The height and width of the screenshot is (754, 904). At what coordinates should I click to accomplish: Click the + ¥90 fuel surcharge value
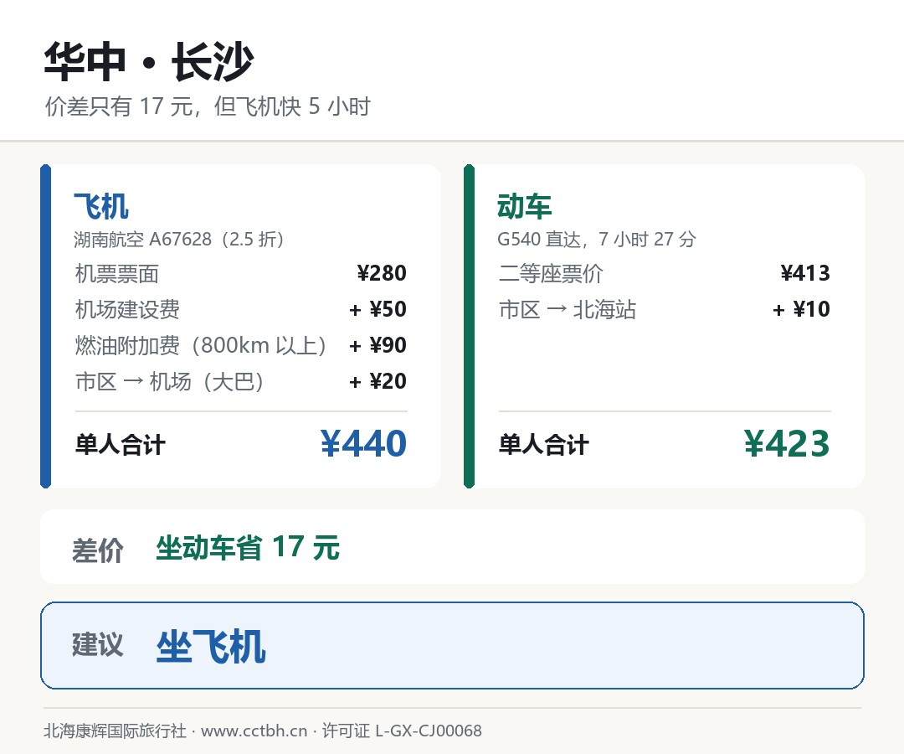(378, 345)
